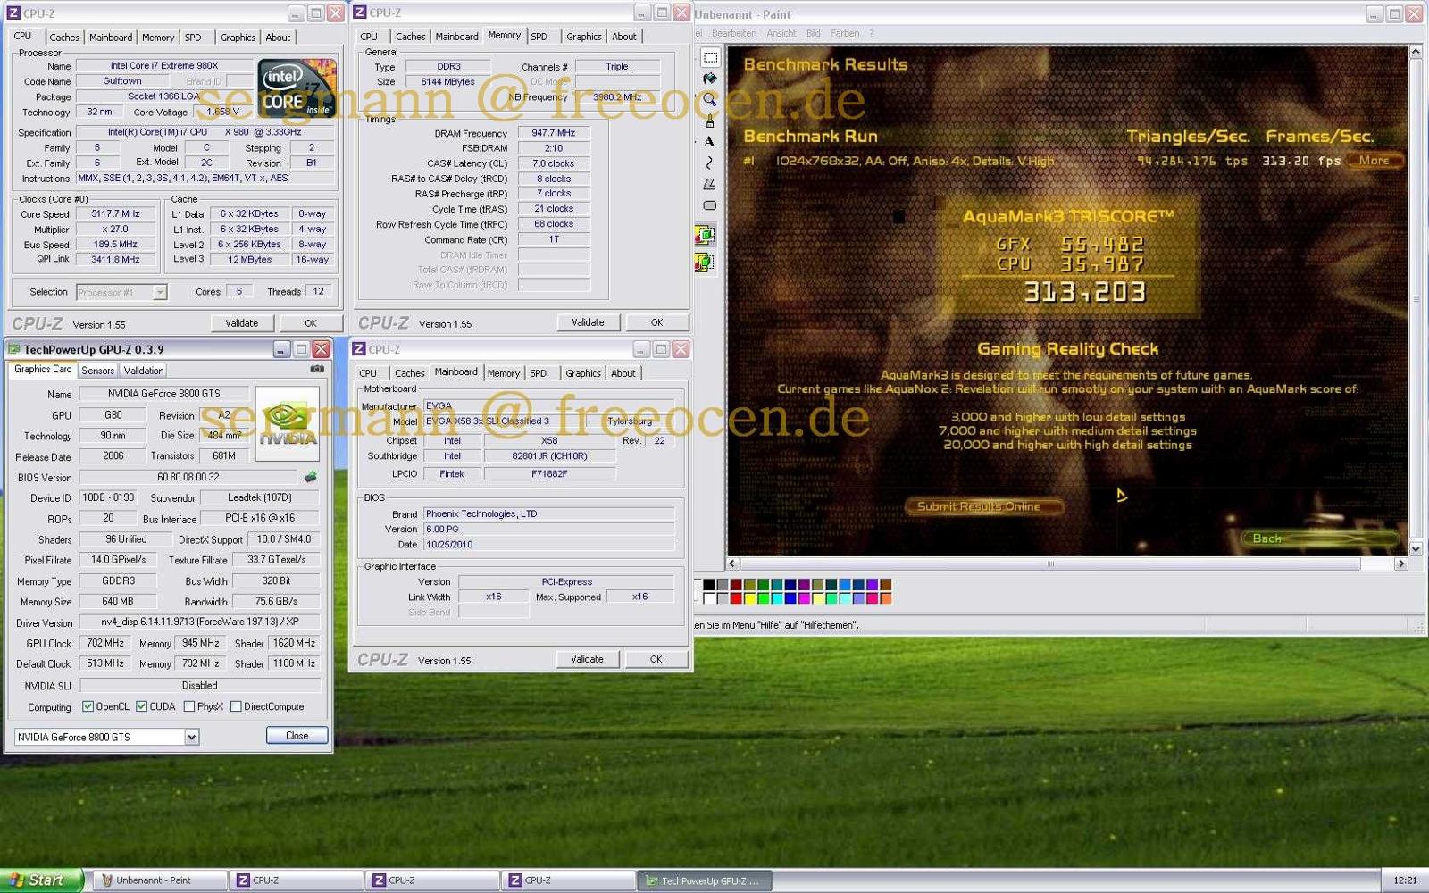Open SPD tab in the CPU-Z Memory window
The height and width of the screenshot is (893, 1429).
pos(539,37)
